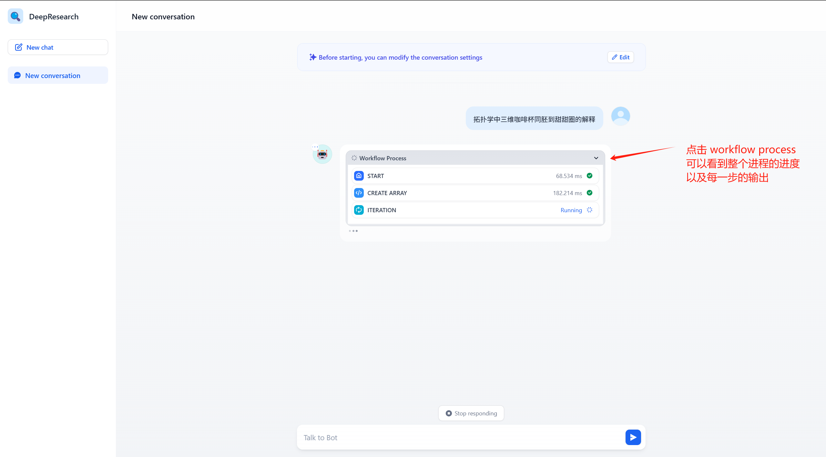Collapse the Workflow Process chevron

pyautogui.click(x=596, y=158)
